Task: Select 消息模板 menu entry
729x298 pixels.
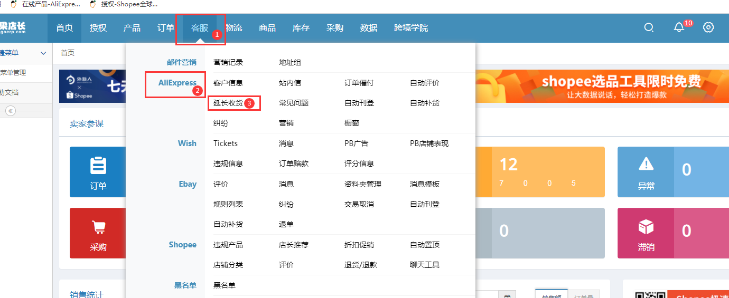Action: pos(425,184)
